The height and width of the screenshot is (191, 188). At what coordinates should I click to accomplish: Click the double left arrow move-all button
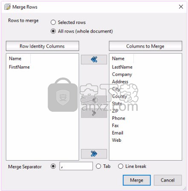tap(94, 60)
